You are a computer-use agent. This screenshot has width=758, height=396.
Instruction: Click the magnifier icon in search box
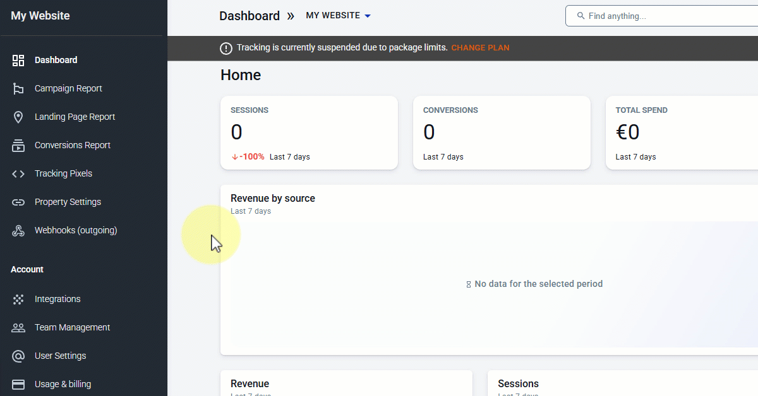coord(580,16)
